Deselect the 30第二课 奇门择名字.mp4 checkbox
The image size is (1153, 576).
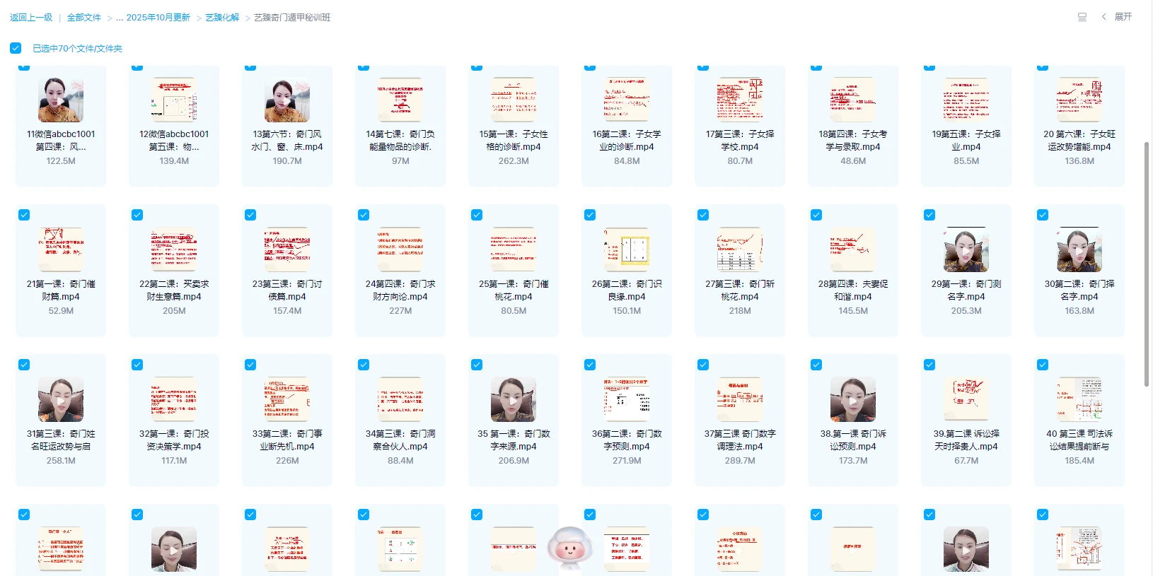point(1043,215)
